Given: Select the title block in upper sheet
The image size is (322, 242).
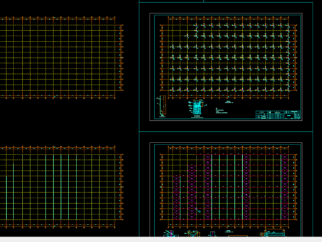Looking at the screenshot, I should 278,115.
